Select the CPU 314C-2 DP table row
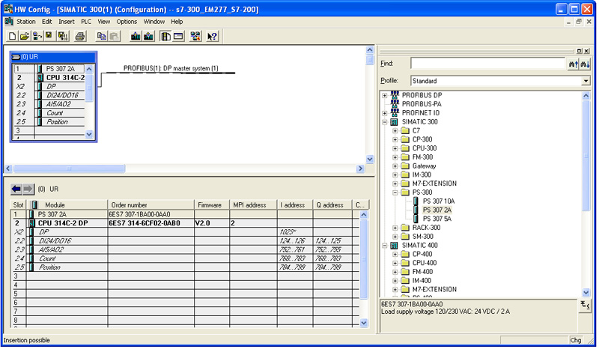Viewport: 599px width, 349px height. (185, 223)
